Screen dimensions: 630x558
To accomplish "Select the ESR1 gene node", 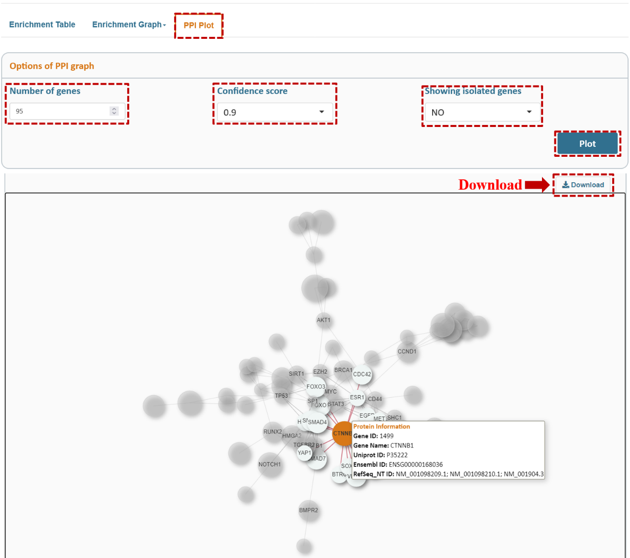I will [x=357, y=397].
